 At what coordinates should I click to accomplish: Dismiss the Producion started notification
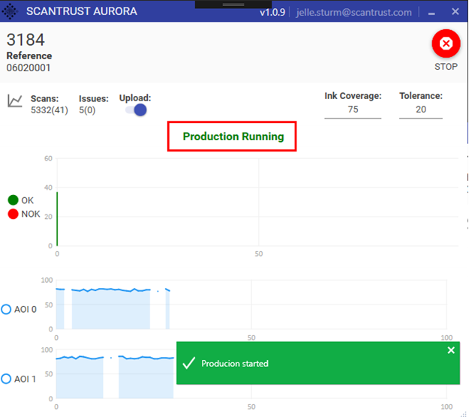(x=451, y=350)
